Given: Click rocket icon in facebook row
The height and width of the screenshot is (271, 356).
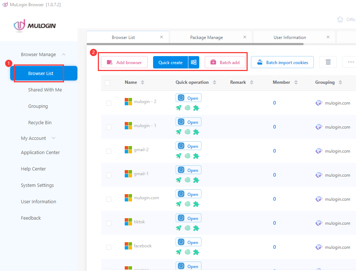Looking at the screenshot, I should (179, 252).
